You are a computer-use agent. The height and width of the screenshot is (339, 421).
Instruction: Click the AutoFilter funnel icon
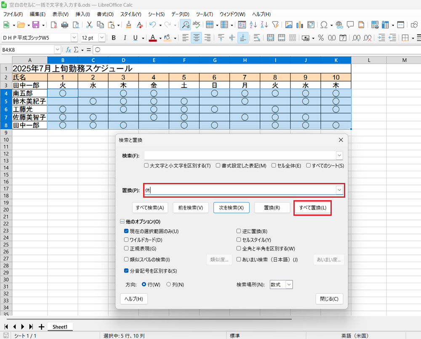pos(275,25)
